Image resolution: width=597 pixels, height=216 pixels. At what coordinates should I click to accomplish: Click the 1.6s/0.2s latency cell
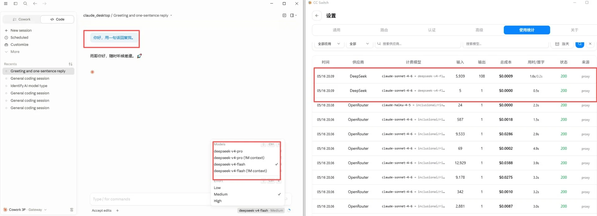pos(536,76)
